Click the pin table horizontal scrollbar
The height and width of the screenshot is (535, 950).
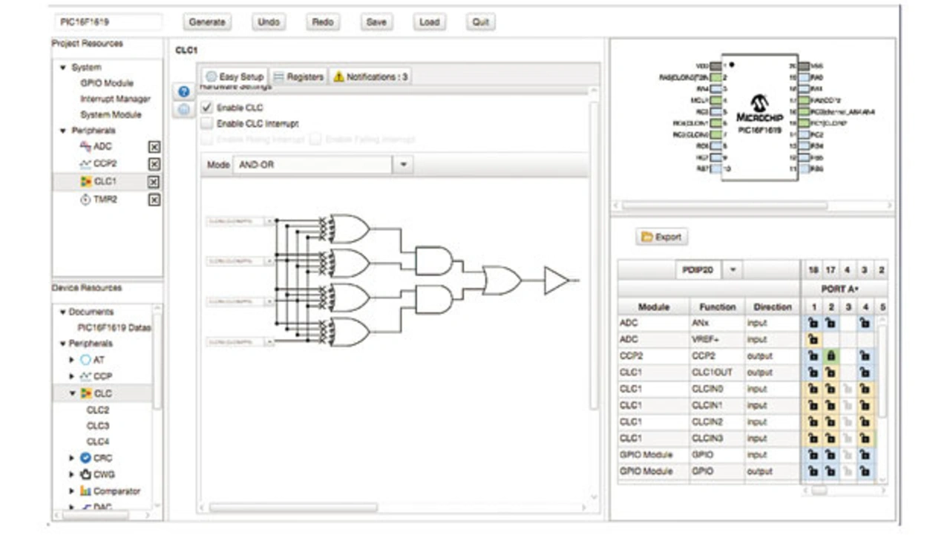point(819,490)
